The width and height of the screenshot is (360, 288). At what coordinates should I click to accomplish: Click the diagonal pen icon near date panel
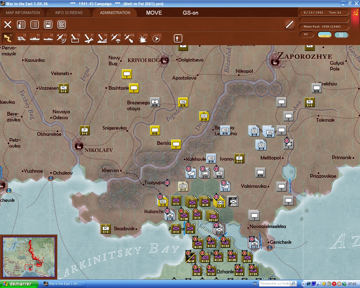(289, 24)
